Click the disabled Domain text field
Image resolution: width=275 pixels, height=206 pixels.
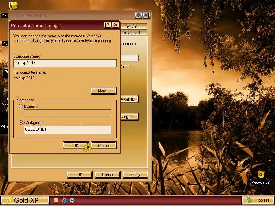pyautogui.click(x=68, y=113)
